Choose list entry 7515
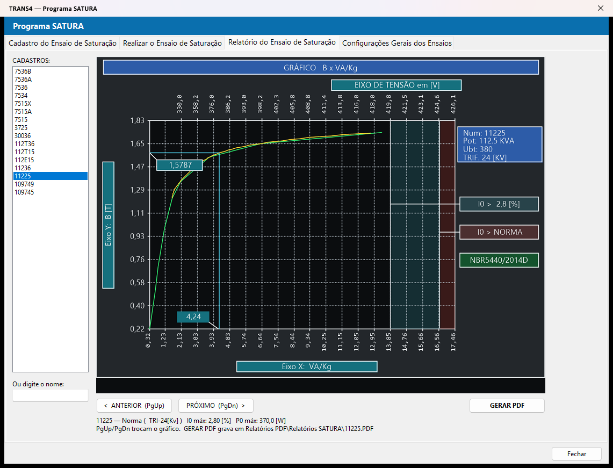The width and height of the screenshot is (613, 468). [x=51, y=120]
